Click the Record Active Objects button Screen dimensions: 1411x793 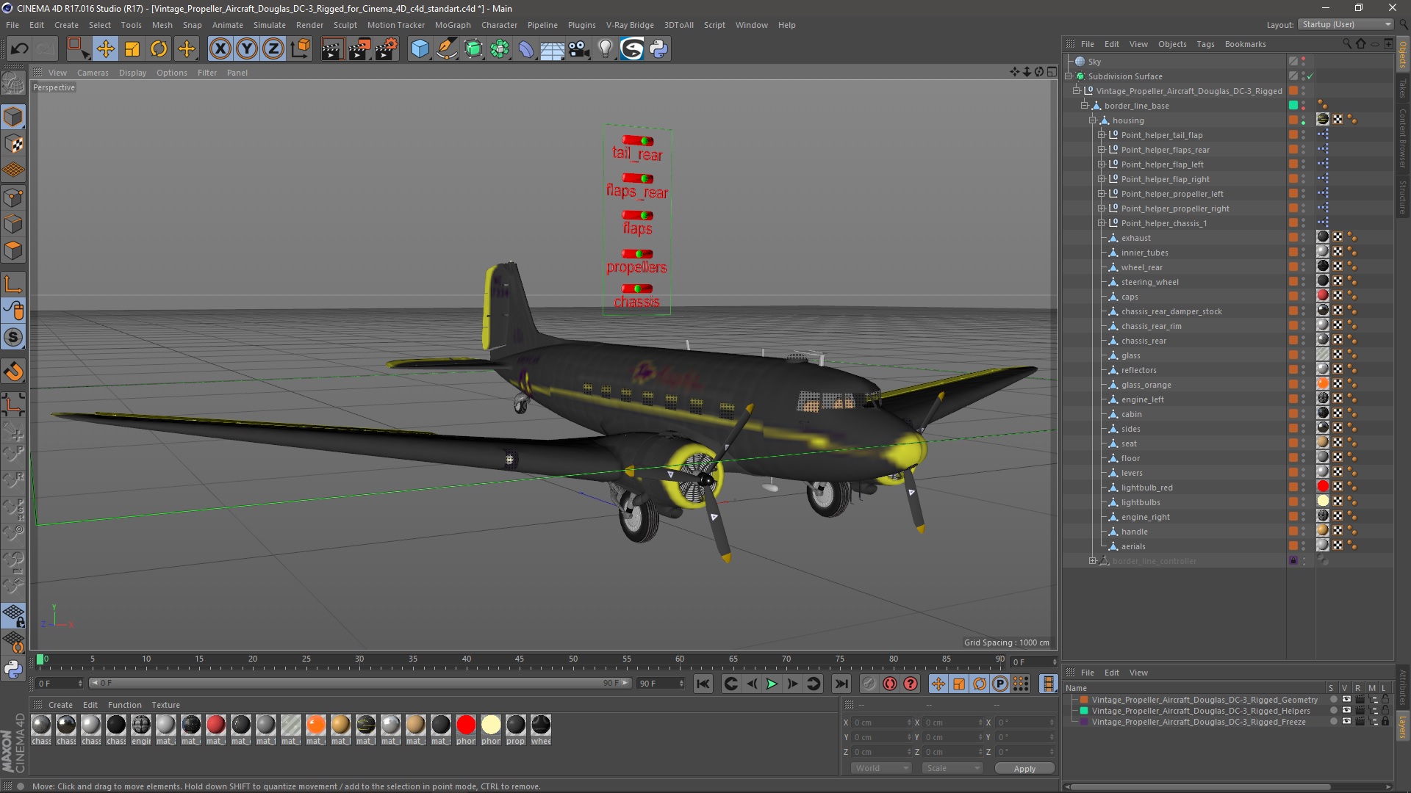(869, 684)
